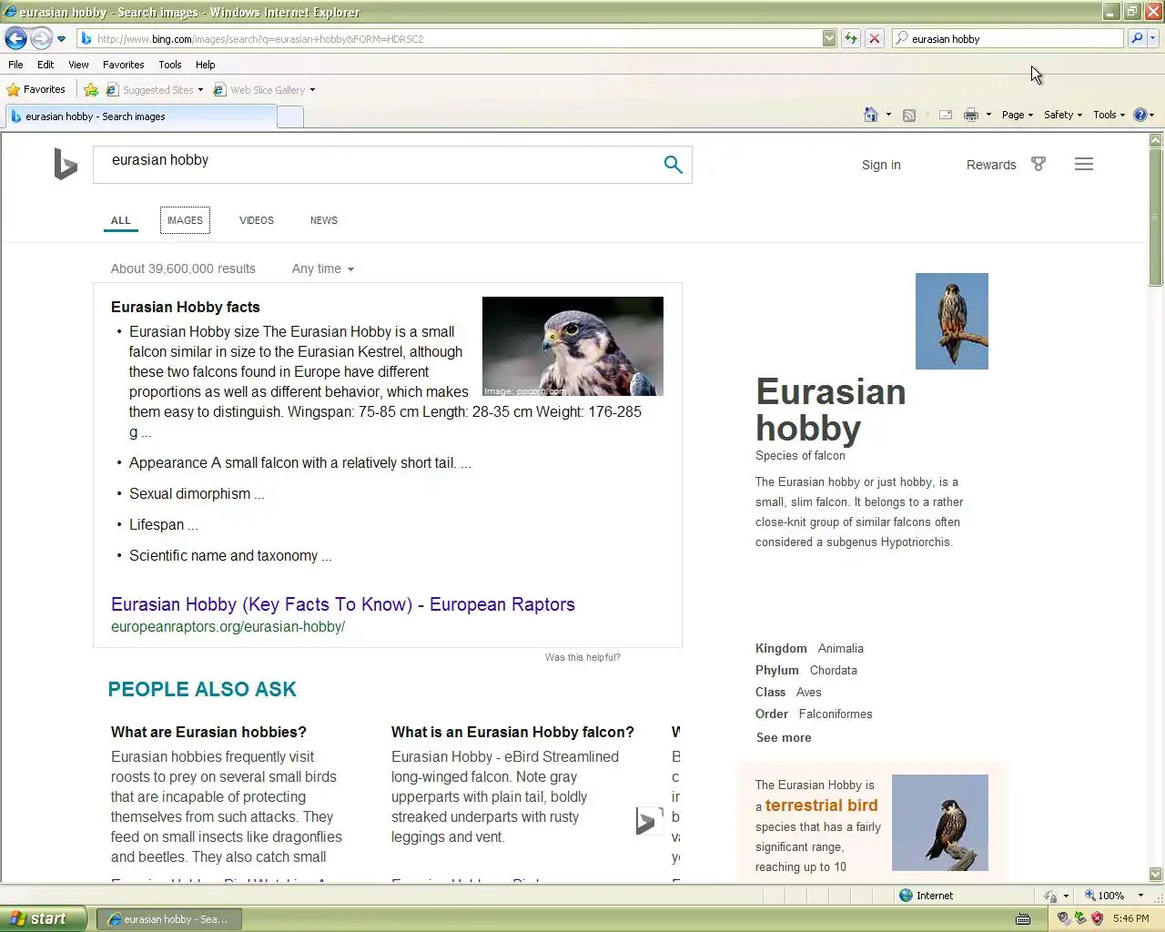
Task: Click the Rewards trophy icon
Action: pyautogui.click(x=1038, y=164)
